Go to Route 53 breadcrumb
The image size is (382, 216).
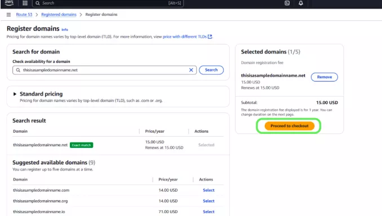tap(24, 15)
